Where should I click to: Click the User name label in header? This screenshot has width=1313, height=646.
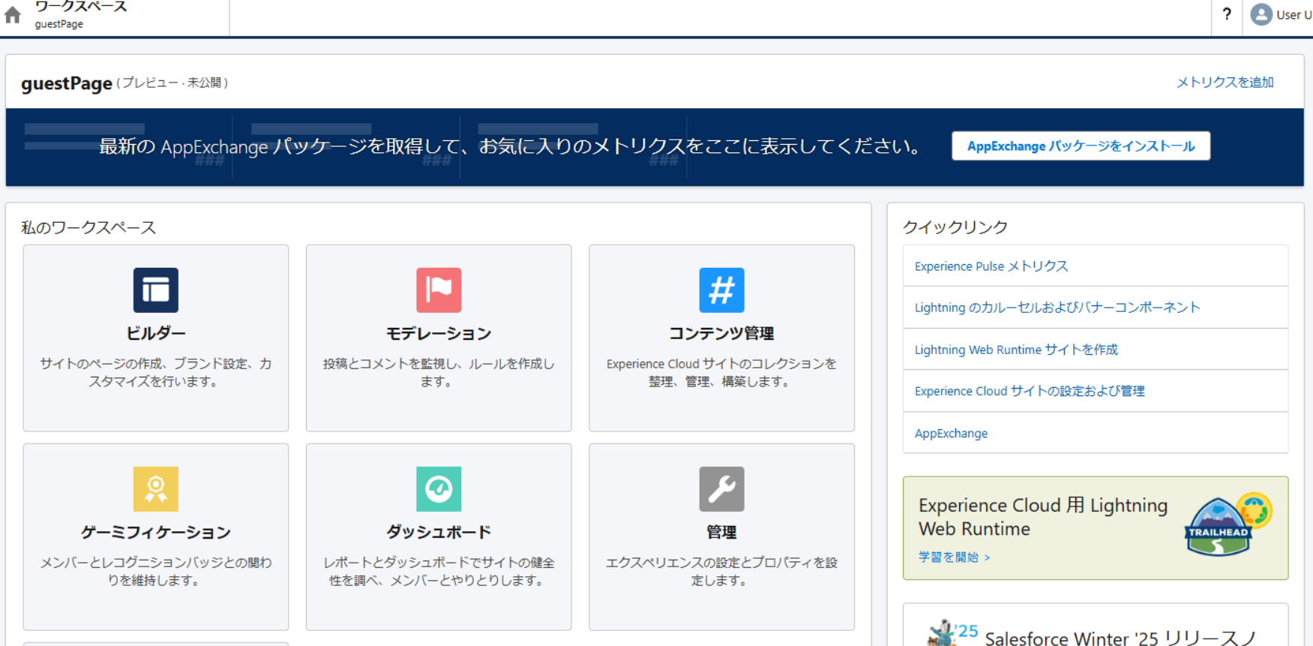(1294, 15)
